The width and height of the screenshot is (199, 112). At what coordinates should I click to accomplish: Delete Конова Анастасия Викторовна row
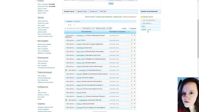coord(135,81)
